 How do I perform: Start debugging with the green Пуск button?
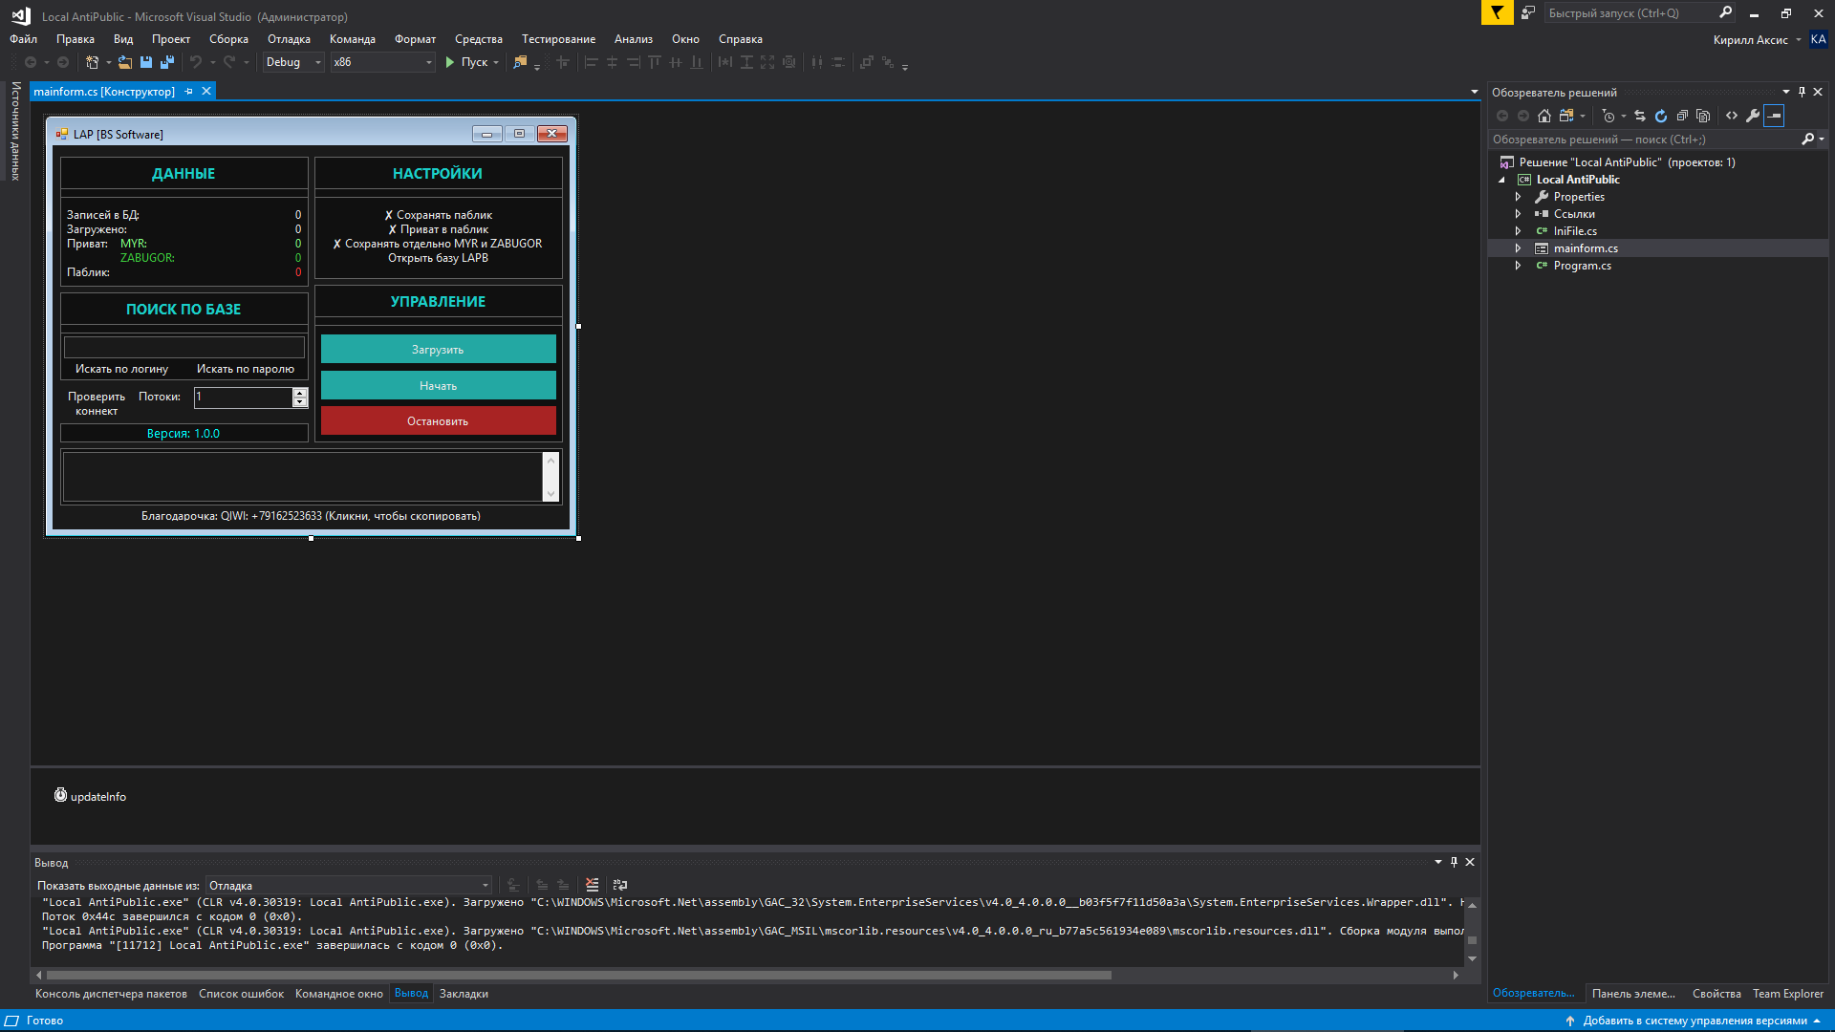click(x=467, y=62)
